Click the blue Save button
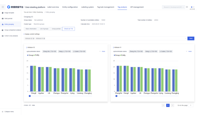This screenshot has width=197, height=119. tap(191, 38)
